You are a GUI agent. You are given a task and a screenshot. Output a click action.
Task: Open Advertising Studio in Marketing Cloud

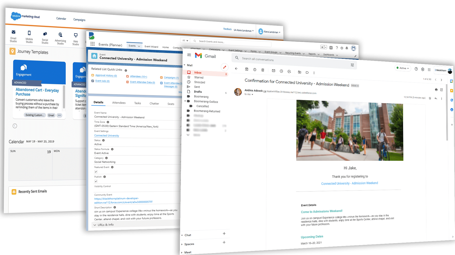pyautogui.click(x=60, y=39)
